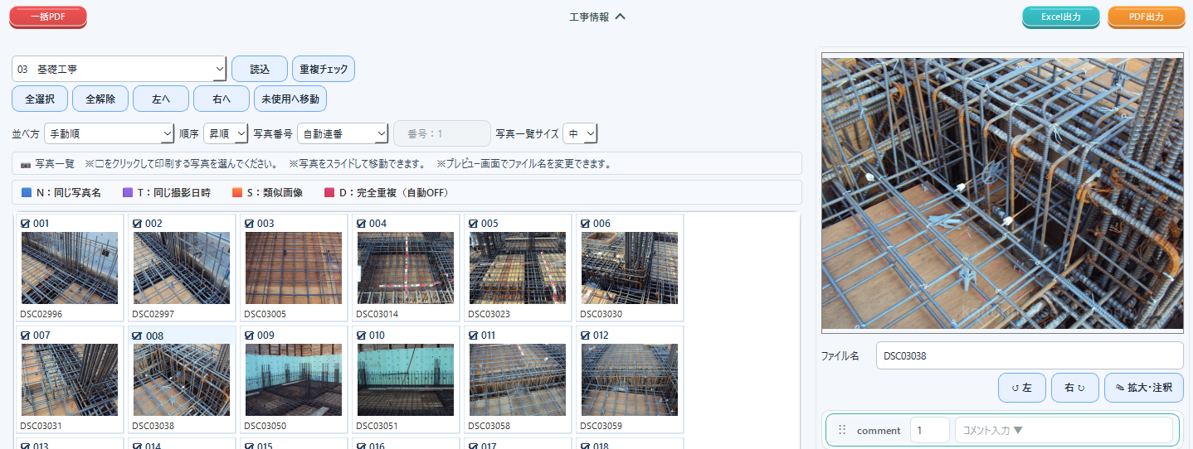
Task: Select thumbnail DSC03038
Action: point(182,379)
